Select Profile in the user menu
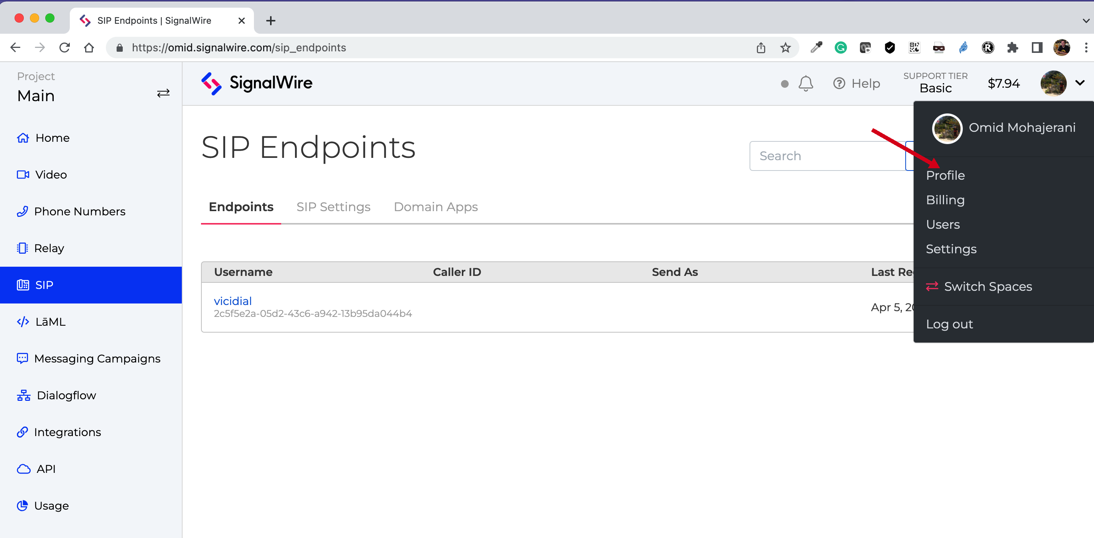Screen dimensions: 1094x538 point(945,175)
